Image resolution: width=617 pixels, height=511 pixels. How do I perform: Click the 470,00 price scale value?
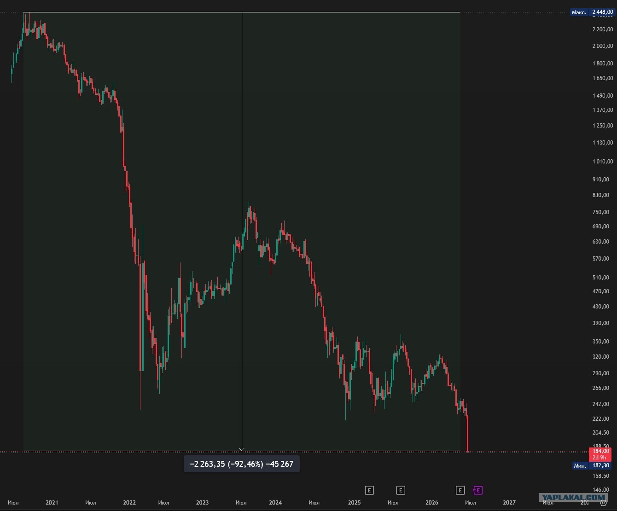601,291
